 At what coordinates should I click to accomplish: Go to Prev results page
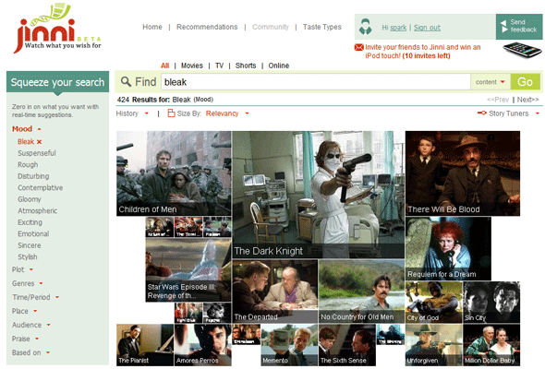pos(498,100)
